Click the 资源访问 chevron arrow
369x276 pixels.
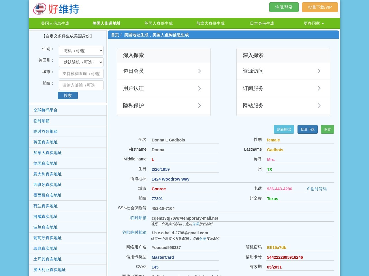point(319,71)
